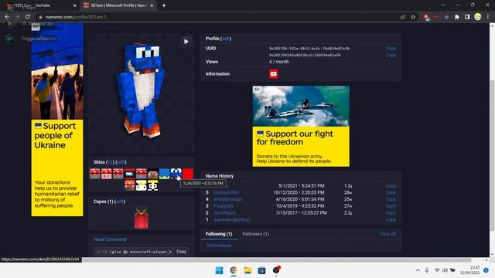495x278 pixels.
Task: Open the Technoblade profile link
Action: tap(219, 246)
